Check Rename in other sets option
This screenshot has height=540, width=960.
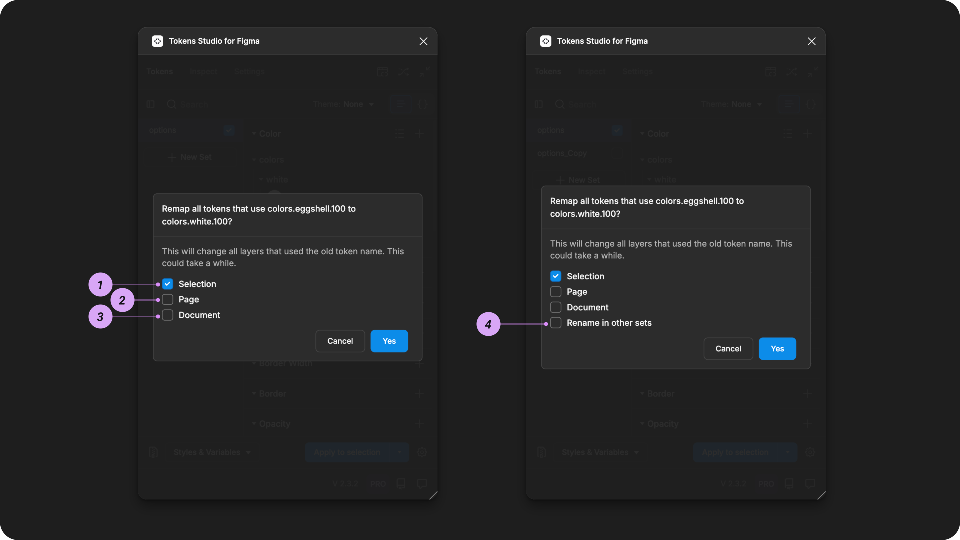click(556, 323)
